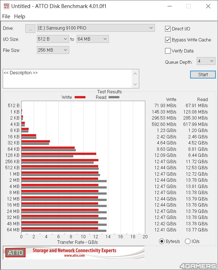Open the Help menu
Viewport: 218px width, 270px height.
(x=20, y=16)
